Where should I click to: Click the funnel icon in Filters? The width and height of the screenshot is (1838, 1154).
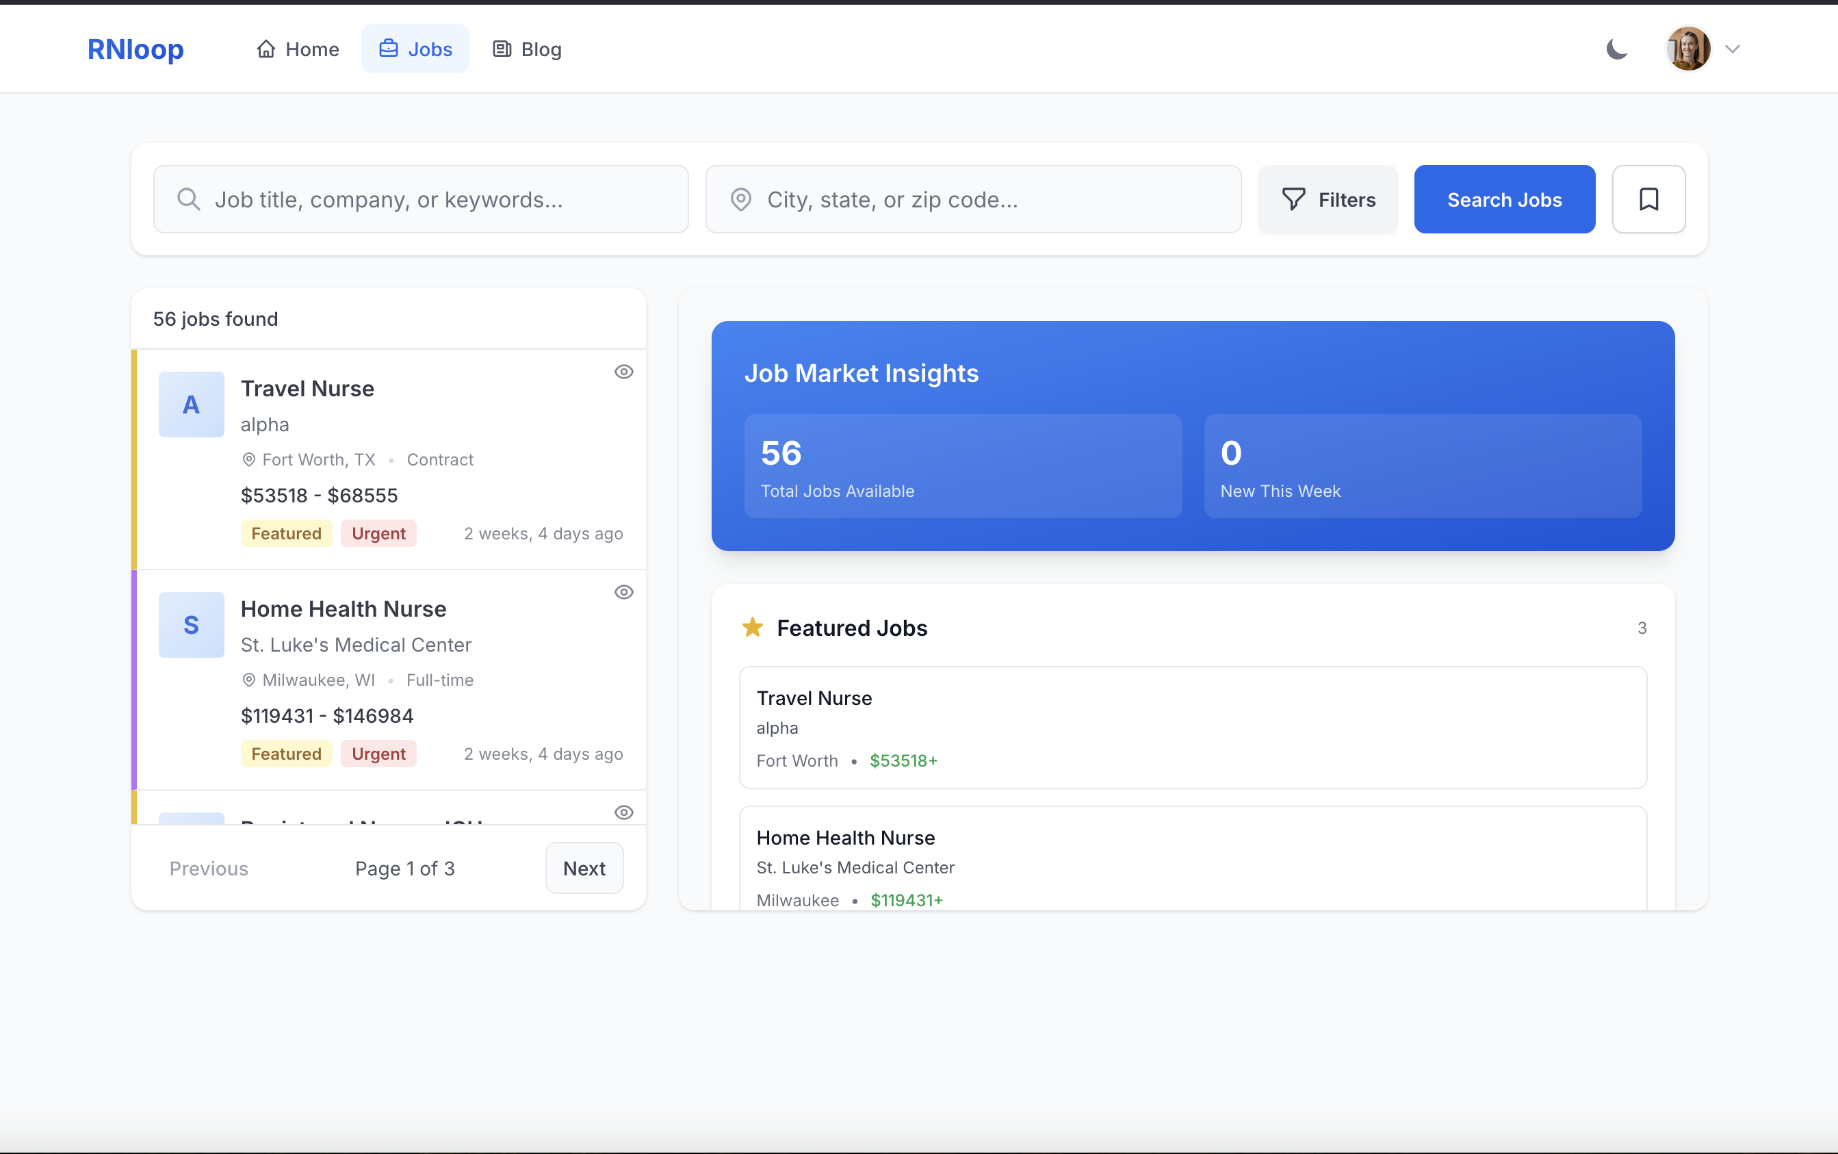1293,199
